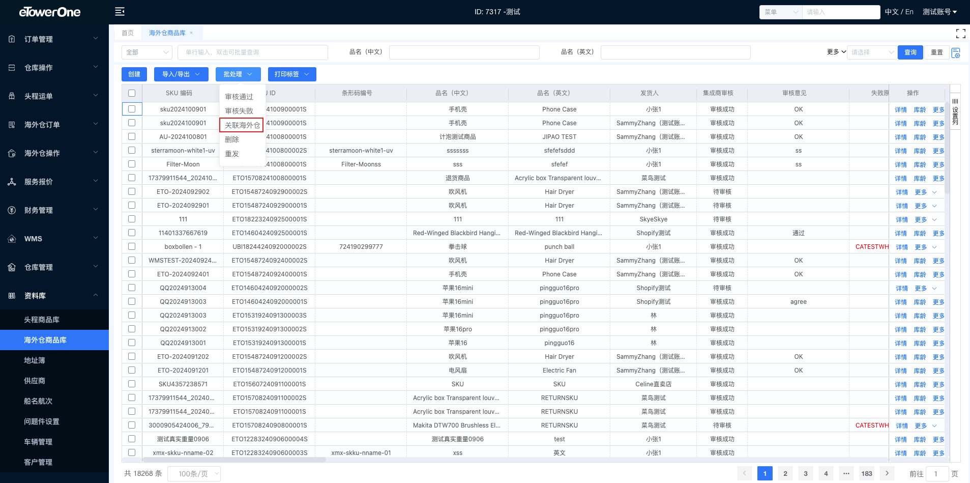Image resolution: width=970 pixels, height=483 pixels.
Task: Tick the checkbox for Filter-Moon row
Action: [x=132, y=164]
